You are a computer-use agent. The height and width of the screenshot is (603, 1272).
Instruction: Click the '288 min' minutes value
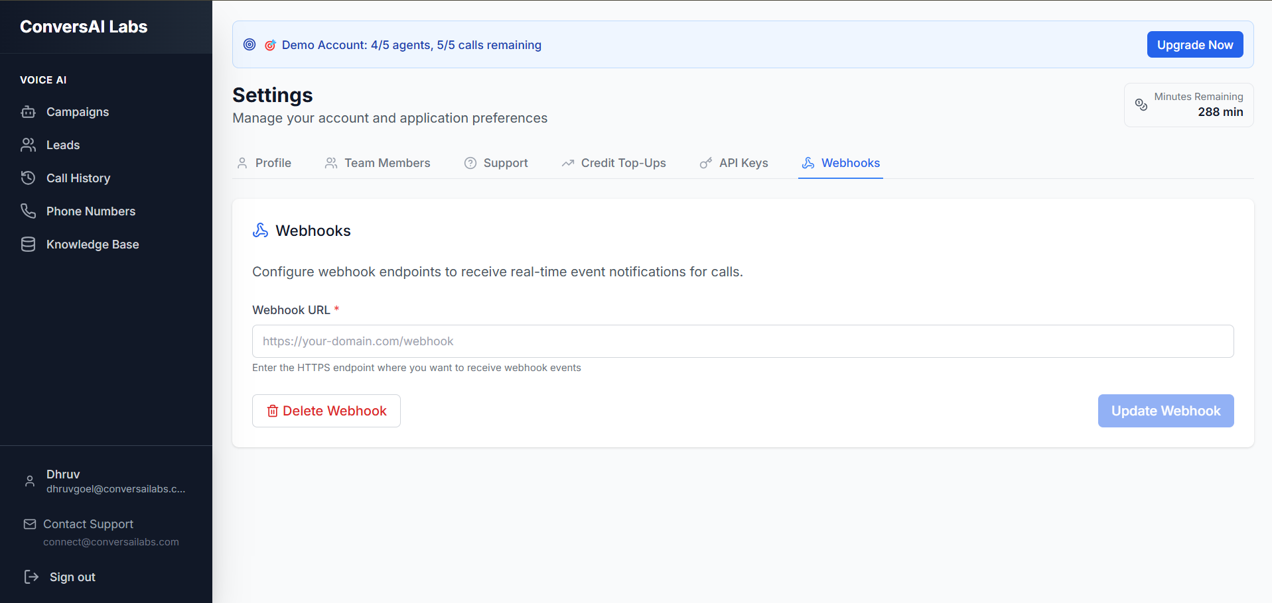pyautogui.click(x=1220, y=112)
